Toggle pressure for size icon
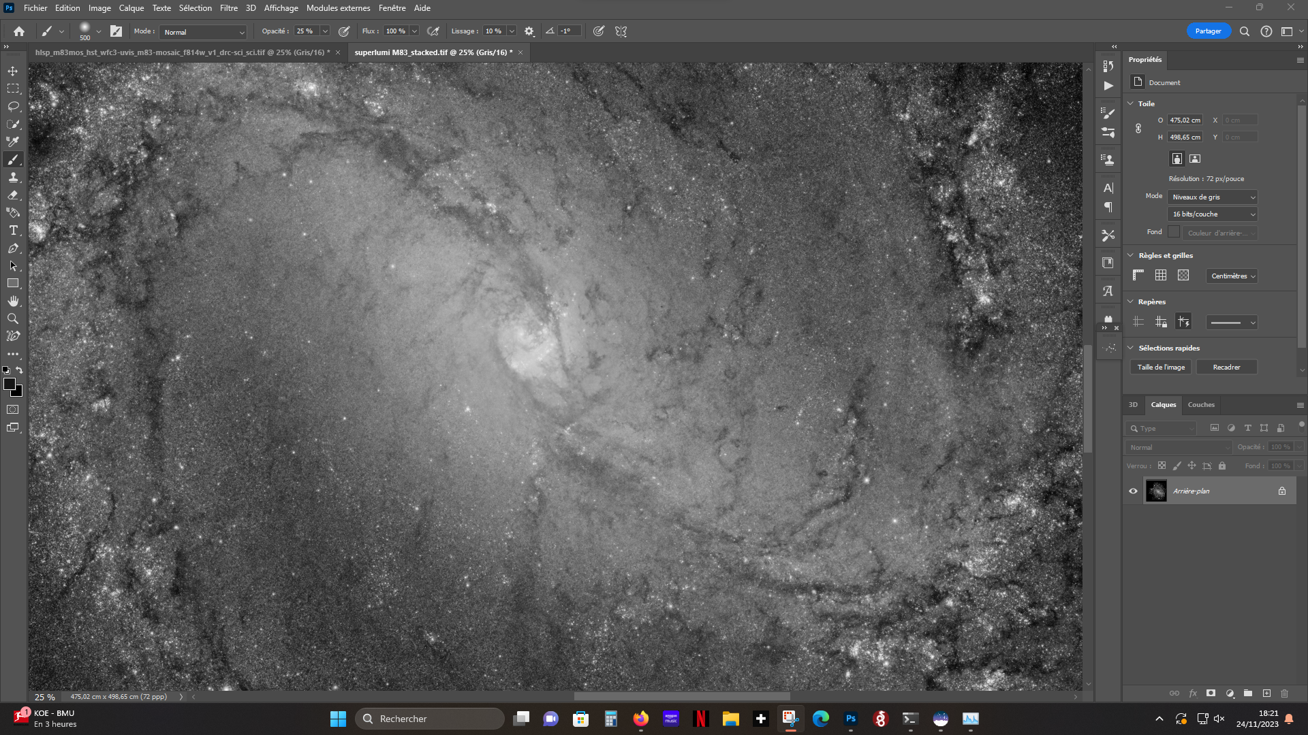 point(599,31)
